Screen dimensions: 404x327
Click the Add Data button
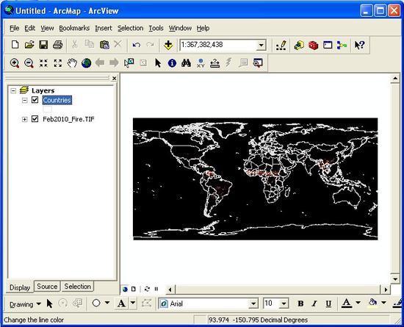[x=168, y=45]
